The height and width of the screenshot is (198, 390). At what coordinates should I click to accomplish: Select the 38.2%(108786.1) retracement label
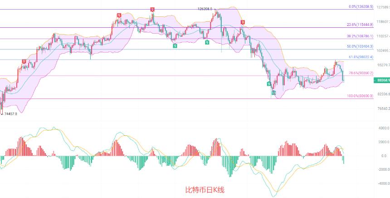pos(360,36)
